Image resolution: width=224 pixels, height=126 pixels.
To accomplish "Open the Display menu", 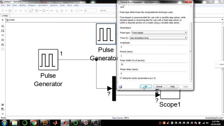I will coord(22,5).
